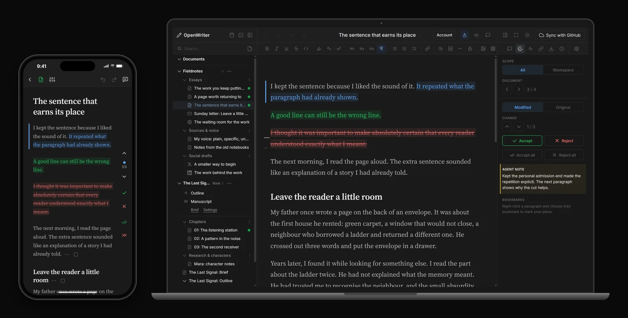The width and height of the screenshot is (628, 318).
Task: Toggle underline formatting
Action: point(287,49)
